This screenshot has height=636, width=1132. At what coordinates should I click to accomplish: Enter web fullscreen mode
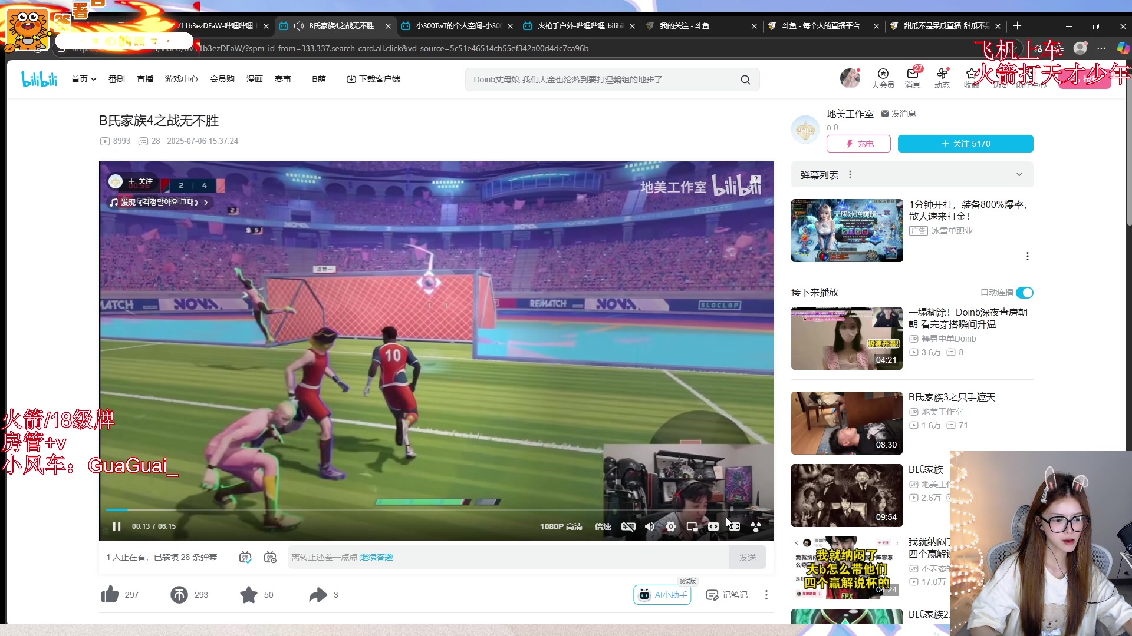[735, 526]
